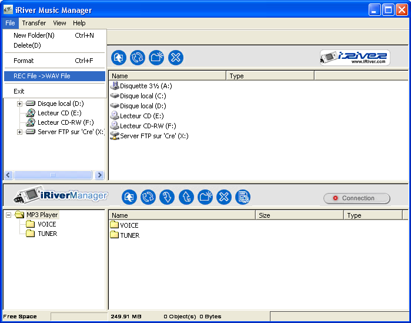Click the Disque local (C:) drive icon in list
Image resolution: width=411 pixels, height=323 pixels.
[115, 96]
